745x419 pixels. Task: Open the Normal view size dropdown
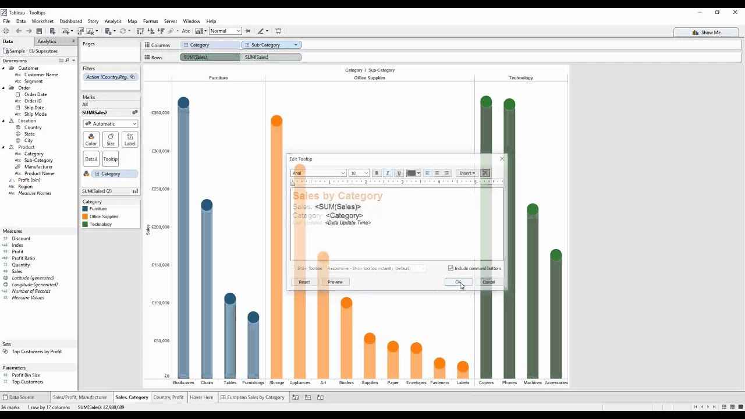(225, 31)
